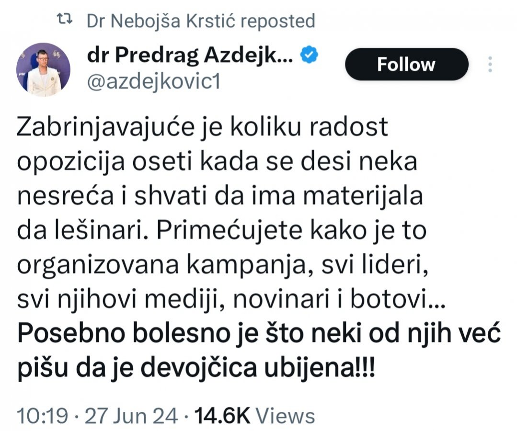
Task: Click the line starting "nesreća i shvati"
Action: point(220,197)
